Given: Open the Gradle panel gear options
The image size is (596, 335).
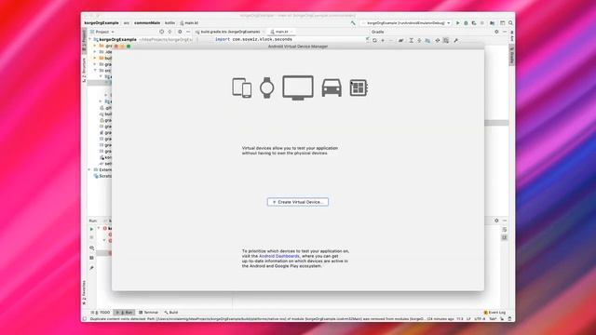Looking at the screenshot, I should (496, 32).
